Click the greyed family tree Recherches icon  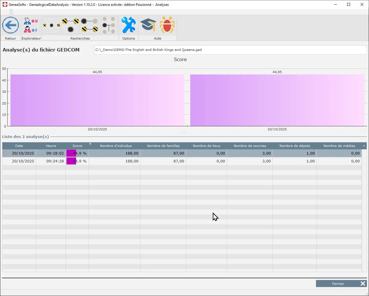click(109, 25)
